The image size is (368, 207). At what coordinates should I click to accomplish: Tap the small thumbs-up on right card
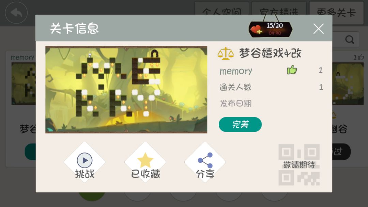361,57
